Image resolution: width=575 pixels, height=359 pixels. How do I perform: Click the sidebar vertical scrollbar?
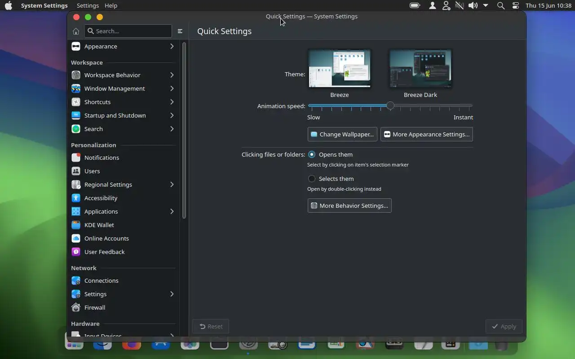tap(184, 130)
